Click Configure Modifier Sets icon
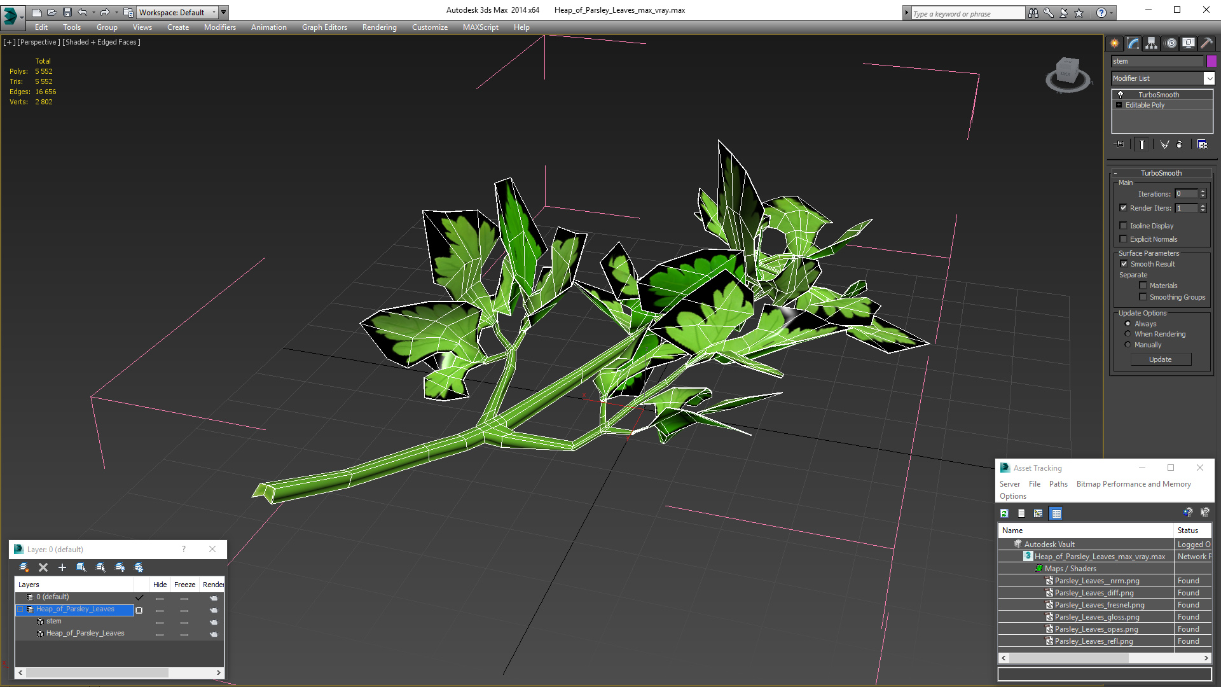1221x687 pixels. [x=1202, y=144]
